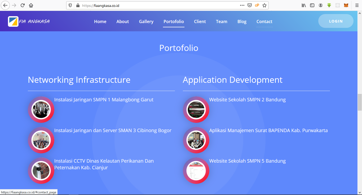
Task: Click the LOGIN button
Action: pyautogui.click(x=336, y=21)
